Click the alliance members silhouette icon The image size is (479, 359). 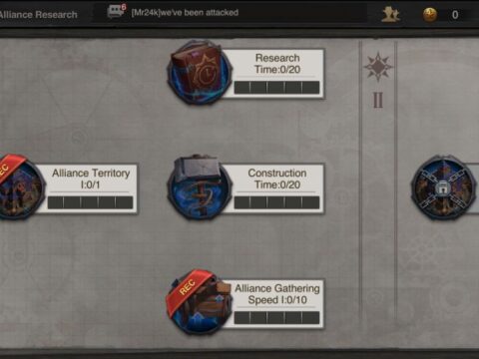pyautogui.click(x=390, y=14)
